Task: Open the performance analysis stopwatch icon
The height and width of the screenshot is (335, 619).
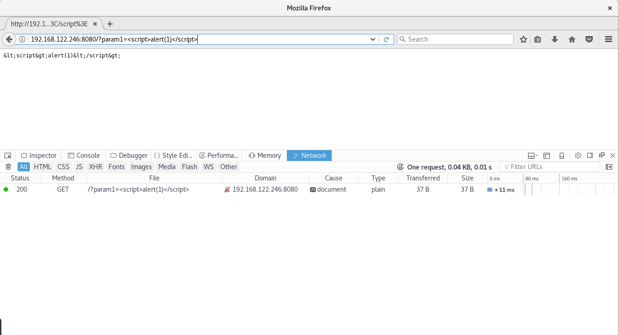Action: point(400,167)
